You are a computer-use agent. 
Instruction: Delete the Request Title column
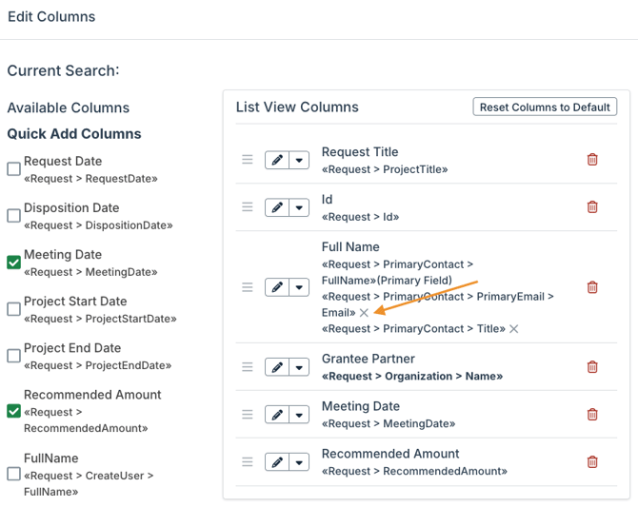592,160
